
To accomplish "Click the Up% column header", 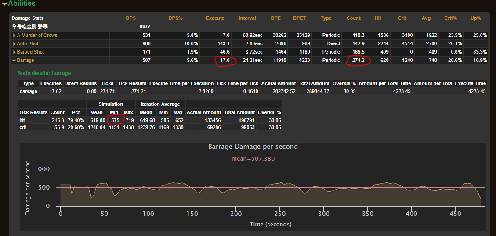I will pyautogui.click(x=475, y=18).
